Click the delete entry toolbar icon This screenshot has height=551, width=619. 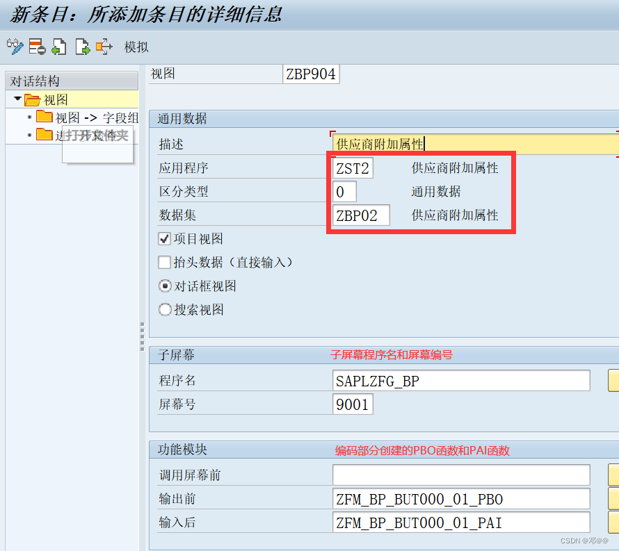(x=37, y=47)
